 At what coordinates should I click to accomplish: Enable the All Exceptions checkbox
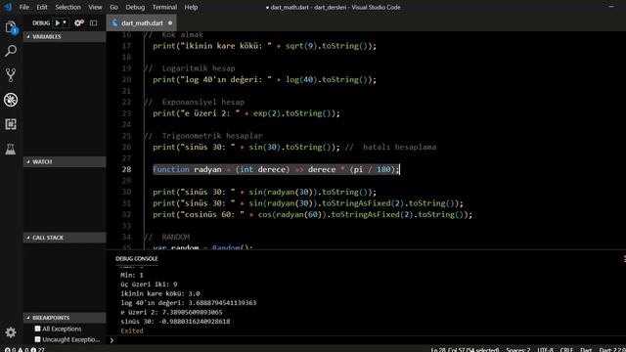click(37, 329)
